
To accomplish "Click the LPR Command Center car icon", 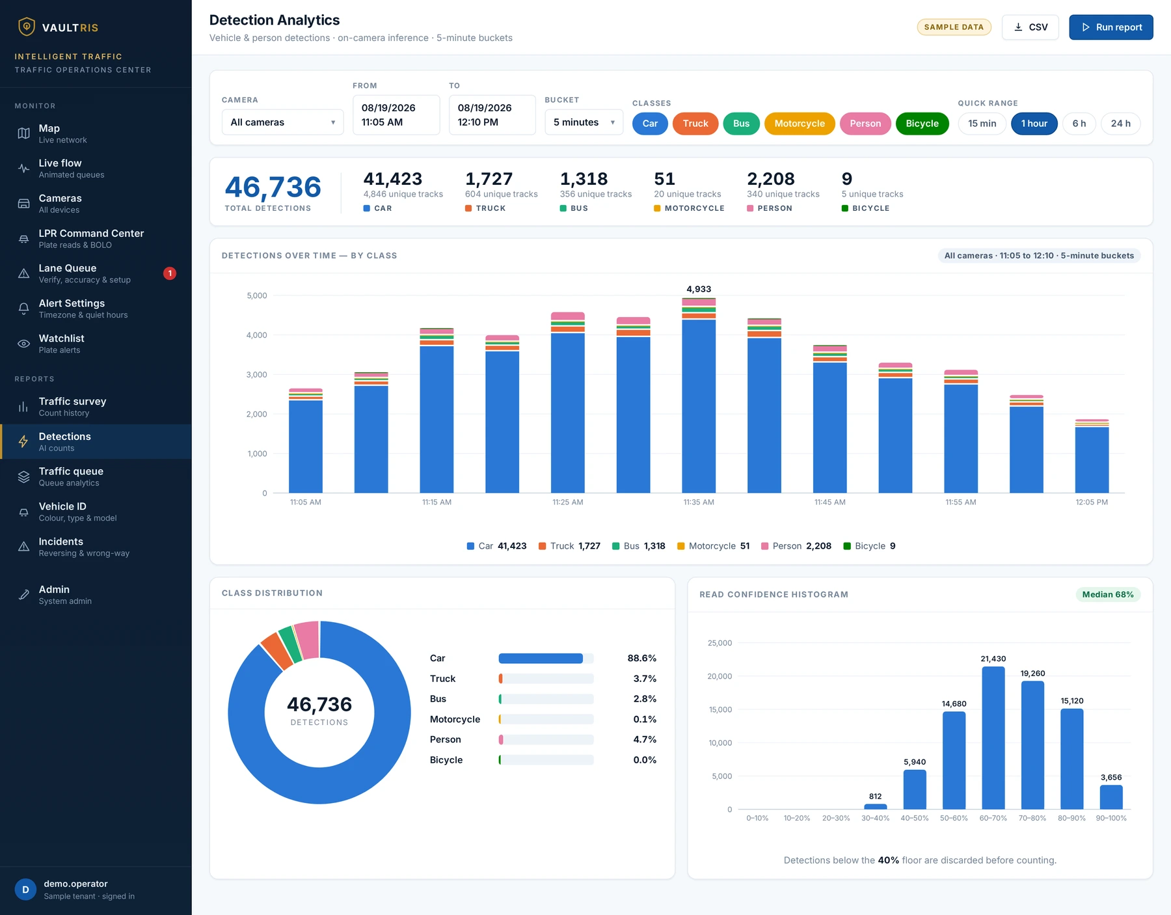I will [23, 239].
